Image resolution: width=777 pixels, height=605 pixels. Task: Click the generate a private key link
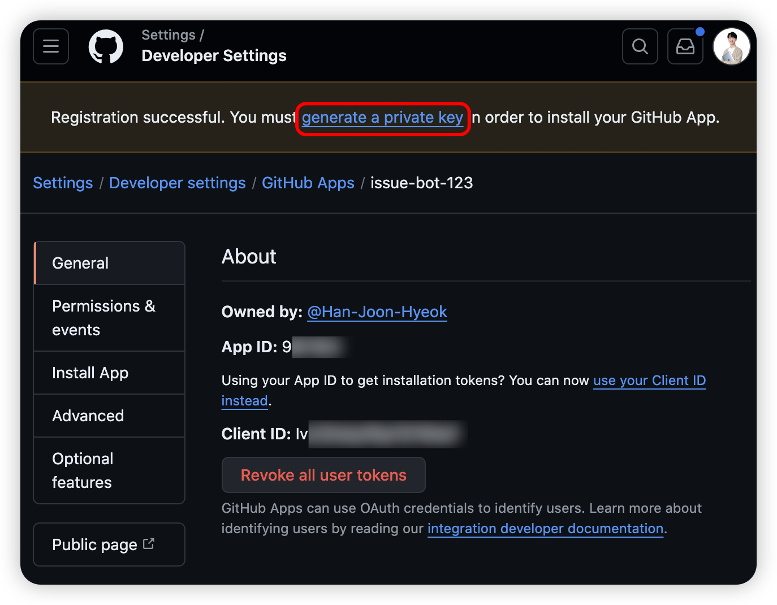(x=382, y=118)
